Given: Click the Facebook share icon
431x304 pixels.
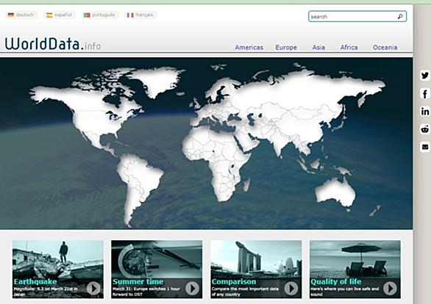Looking at the screenshot, I should 425,94.
